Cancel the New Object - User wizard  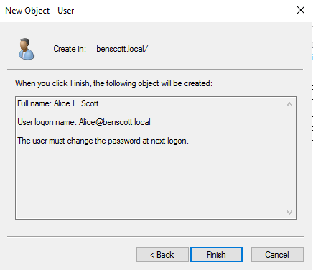tap(277, 254)
